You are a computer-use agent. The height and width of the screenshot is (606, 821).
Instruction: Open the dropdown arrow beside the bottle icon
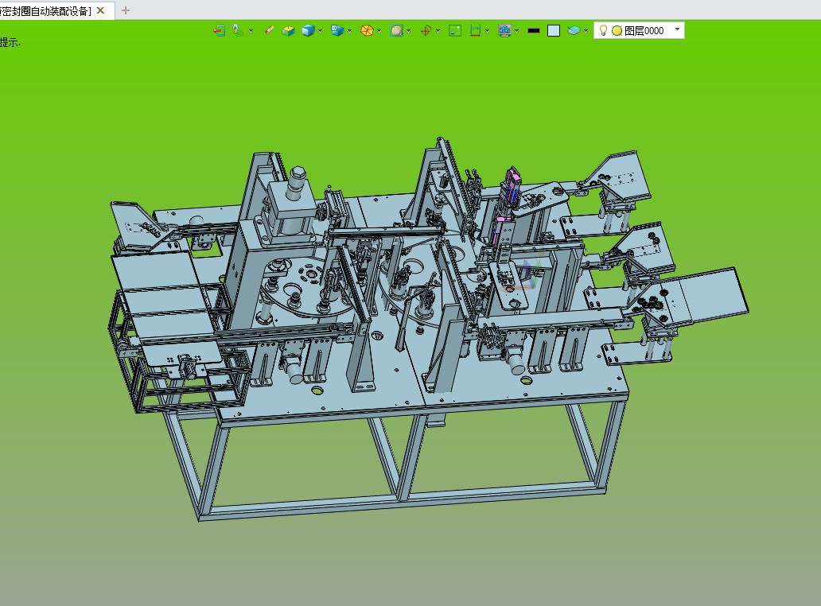251,31
